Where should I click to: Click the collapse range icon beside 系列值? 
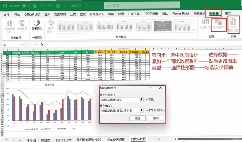tap(141, 110)
